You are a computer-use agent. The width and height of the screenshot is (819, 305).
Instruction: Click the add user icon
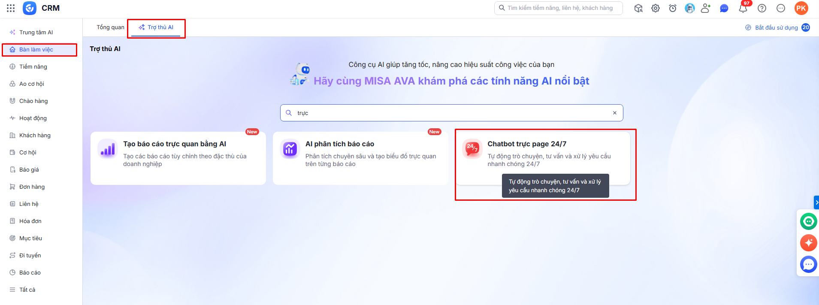(x=706, y=8)
